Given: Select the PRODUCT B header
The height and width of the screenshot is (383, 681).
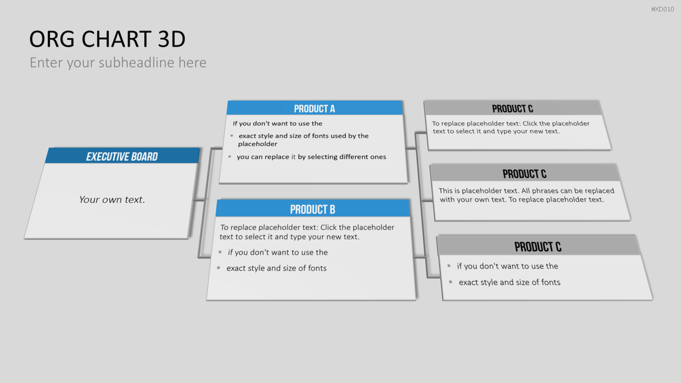Looking at the screenshot, I should [313, 209].
